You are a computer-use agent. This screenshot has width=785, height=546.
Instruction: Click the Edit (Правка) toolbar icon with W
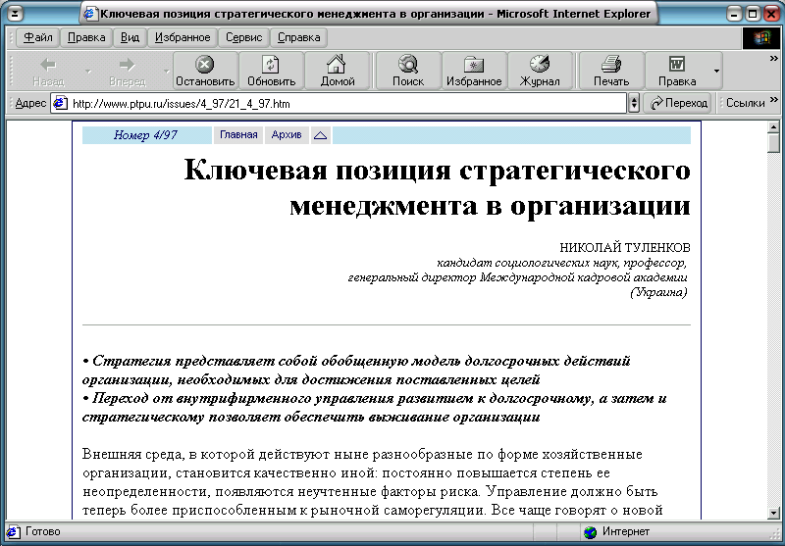click(x=676, y=71)
